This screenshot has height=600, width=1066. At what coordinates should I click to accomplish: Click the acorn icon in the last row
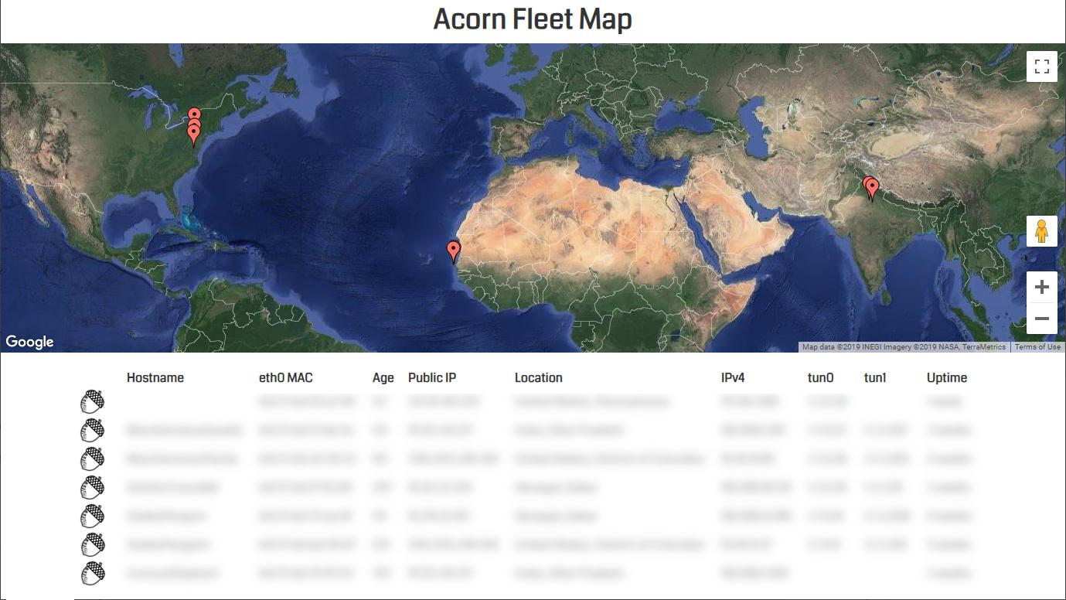coord(93,574)
